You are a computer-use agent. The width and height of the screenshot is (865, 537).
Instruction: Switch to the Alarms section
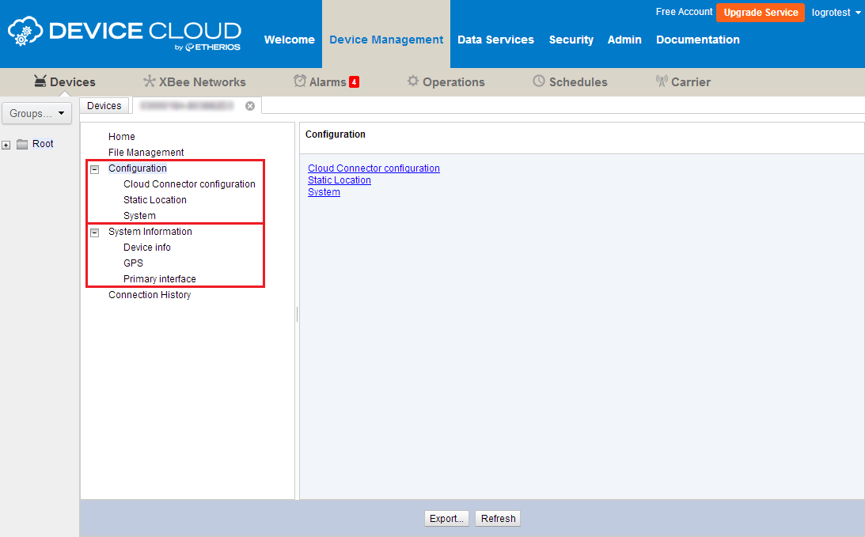click(326, 82)
